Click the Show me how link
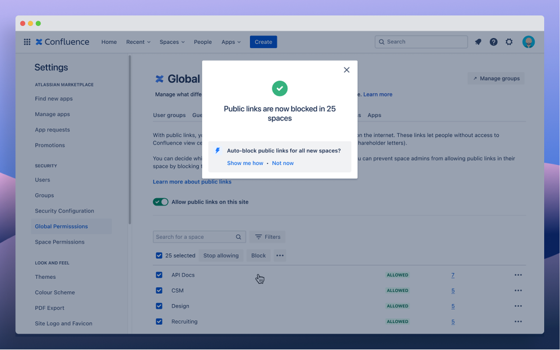This screenshot has width=560, height=350. (245, 163)
